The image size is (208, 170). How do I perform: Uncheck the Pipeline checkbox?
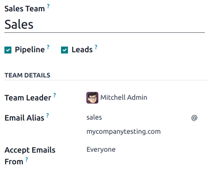[x=8, y=50]
